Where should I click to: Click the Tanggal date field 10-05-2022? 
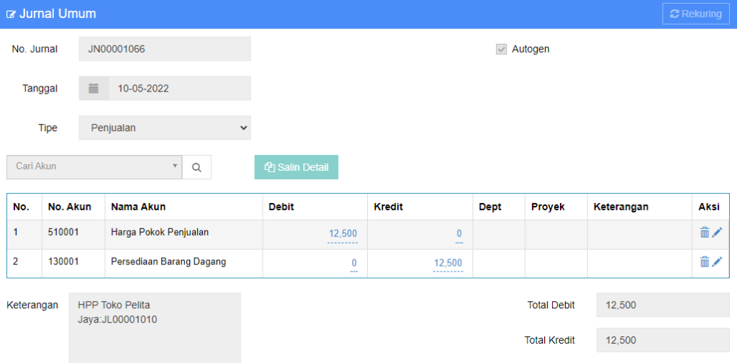179,89
